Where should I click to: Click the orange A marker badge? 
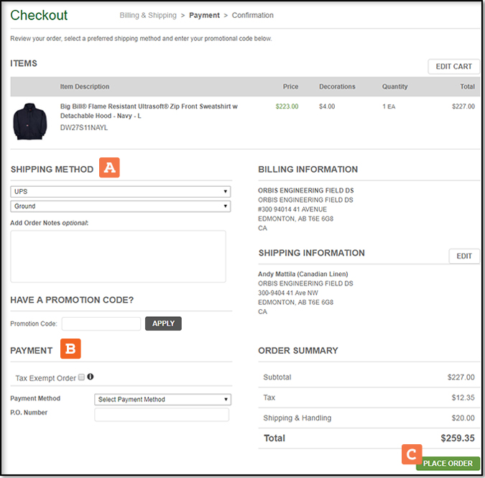[109, 168]
